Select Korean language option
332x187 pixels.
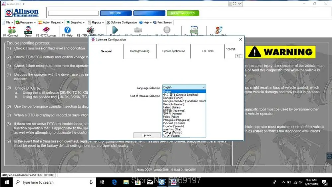tap(184, 114)
